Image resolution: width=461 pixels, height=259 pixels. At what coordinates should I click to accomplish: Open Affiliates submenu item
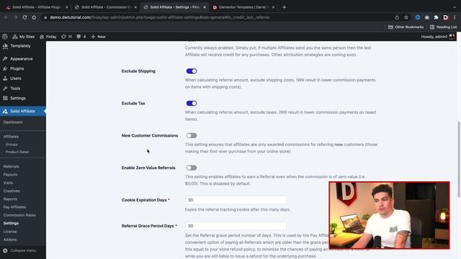12,137
